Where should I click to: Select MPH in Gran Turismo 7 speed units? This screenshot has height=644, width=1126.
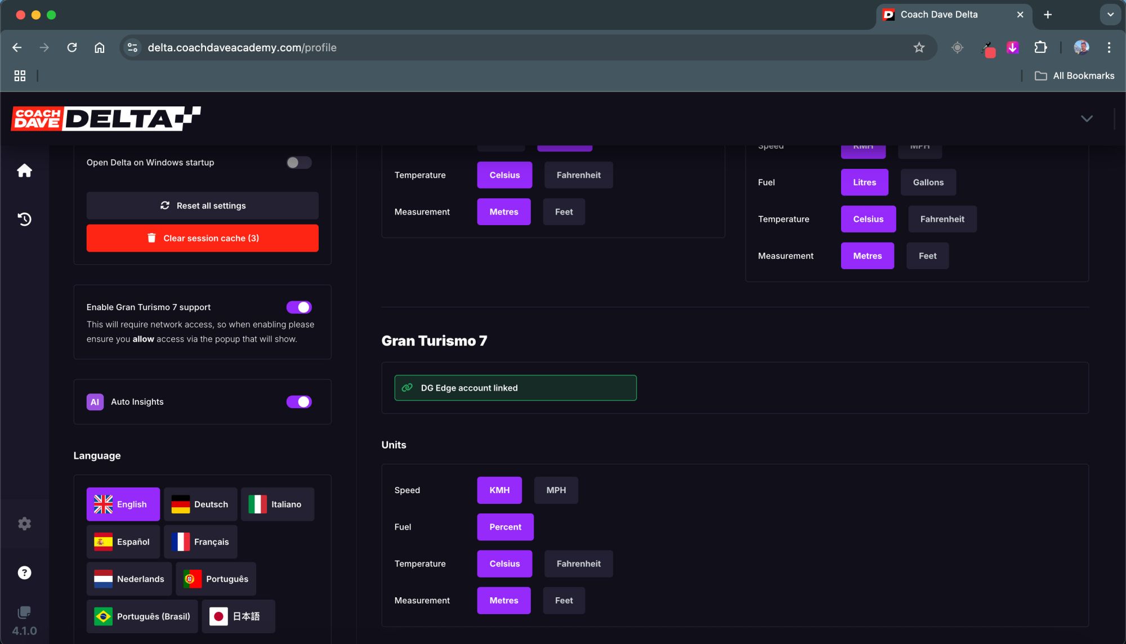pos(556,490)
